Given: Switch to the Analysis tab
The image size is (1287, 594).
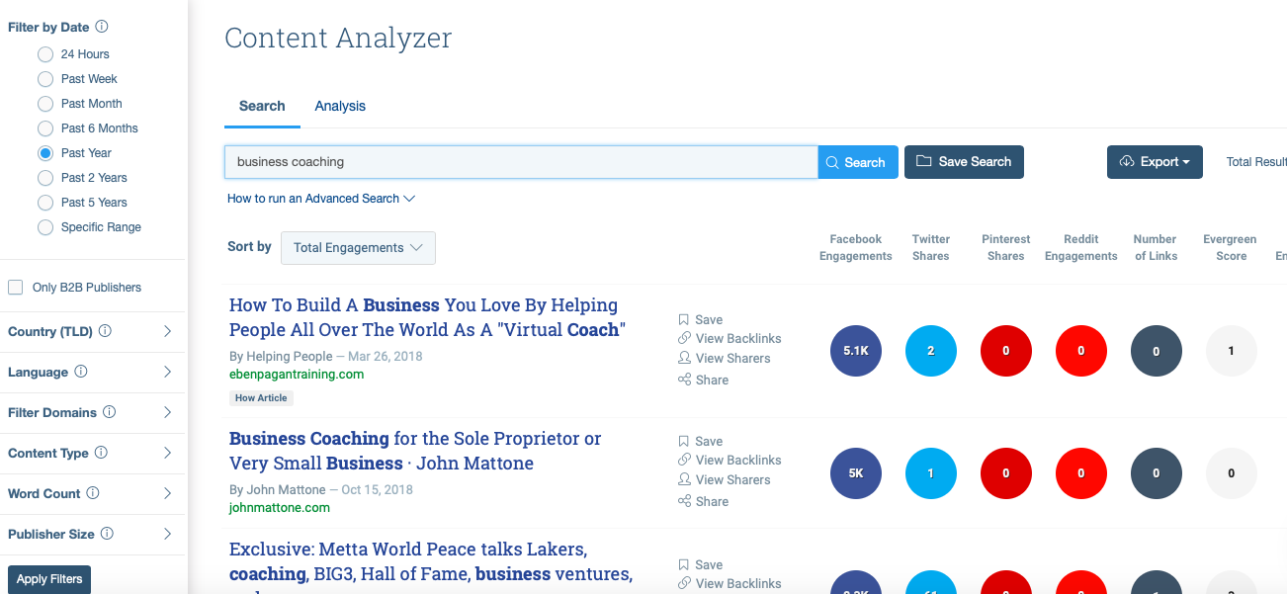Looking at the screenshot, I should tap(340, 106).
